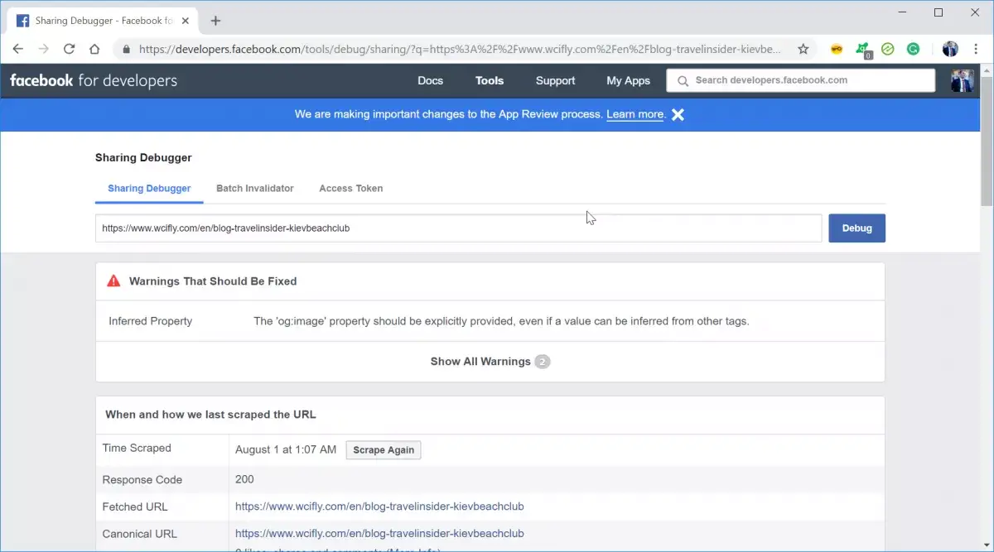Open Chrome profile avatar
994x552 pixels.
click(950, 49)
